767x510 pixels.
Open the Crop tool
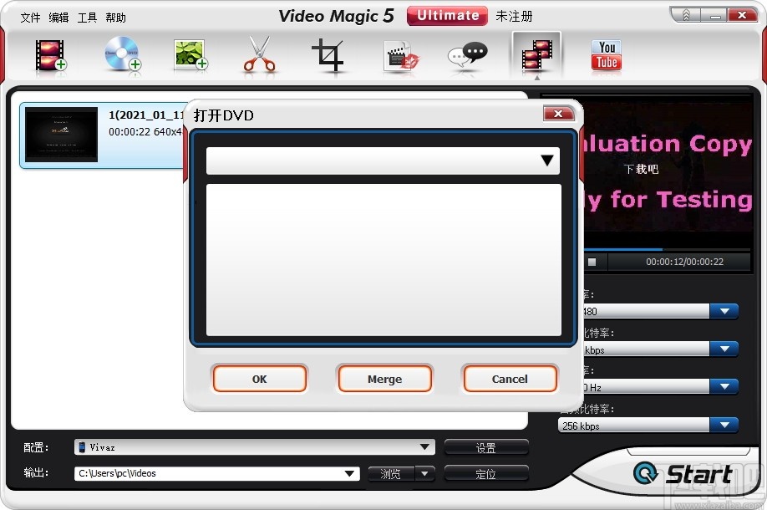point(329,54)
